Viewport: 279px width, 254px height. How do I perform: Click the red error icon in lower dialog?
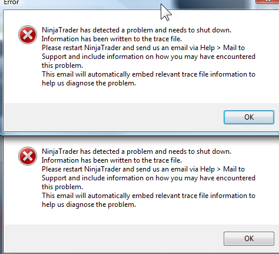[x=28, y=156]
